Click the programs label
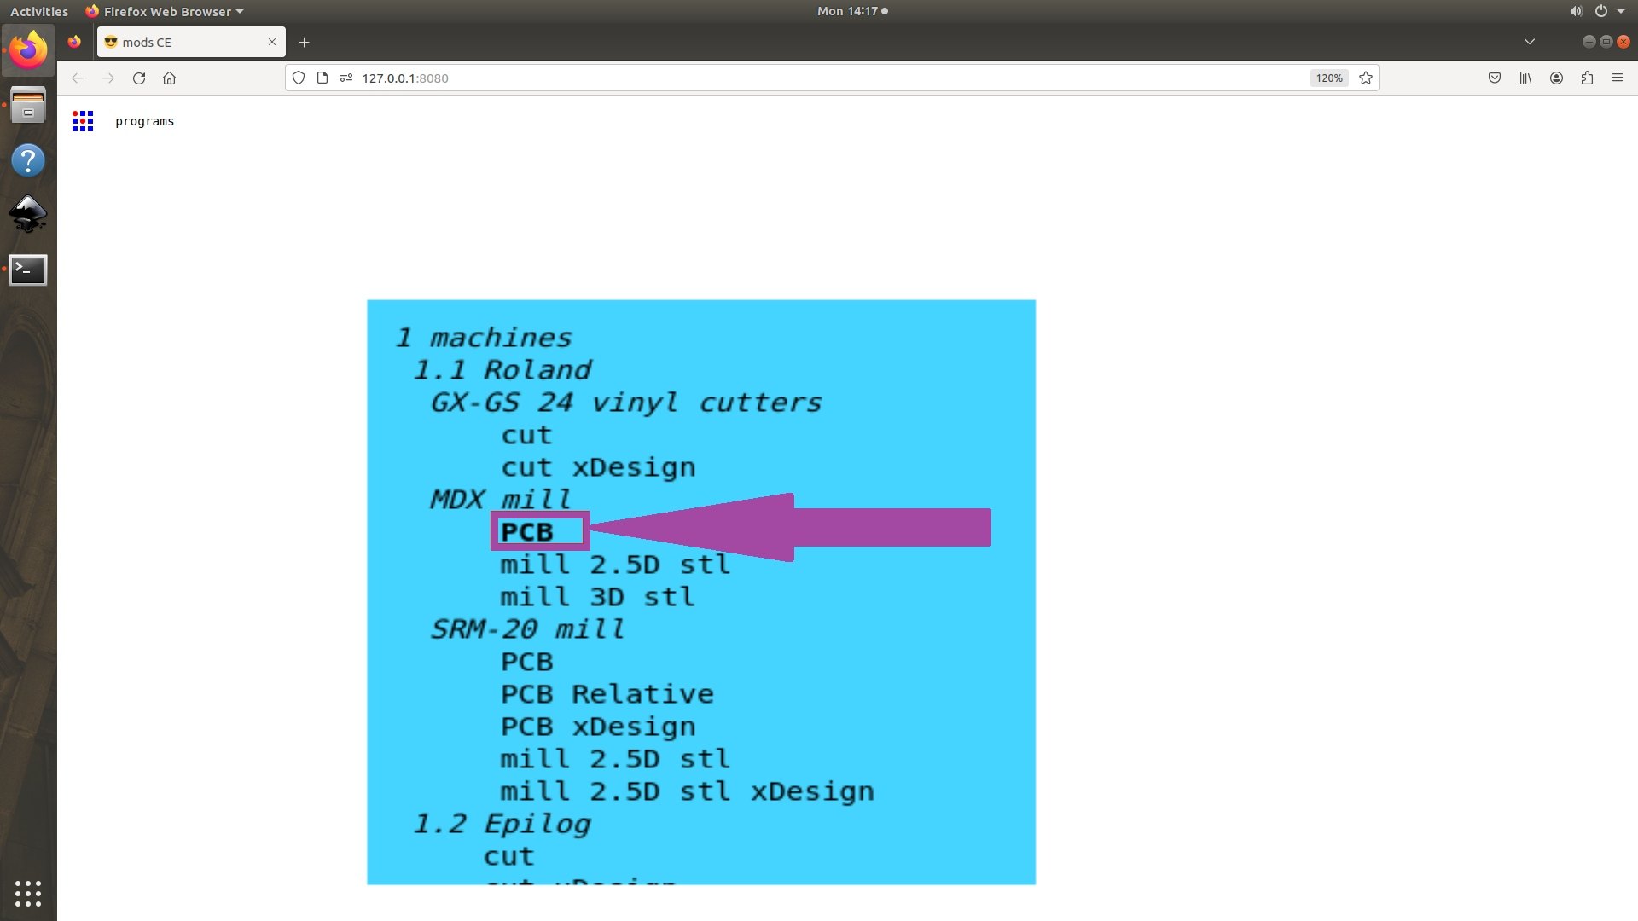This screenshot has width=1638, height=921. 144,121
